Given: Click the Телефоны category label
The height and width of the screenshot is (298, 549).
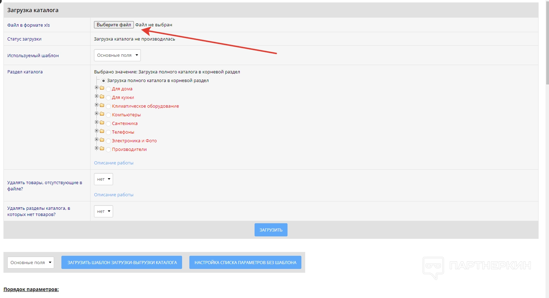Looking at the screenshot, I should tap(123, 132).
